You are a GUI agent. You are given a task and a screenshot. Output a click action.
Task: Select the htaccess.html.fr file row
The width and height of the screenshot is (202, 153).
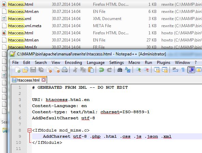coord(101,47)
